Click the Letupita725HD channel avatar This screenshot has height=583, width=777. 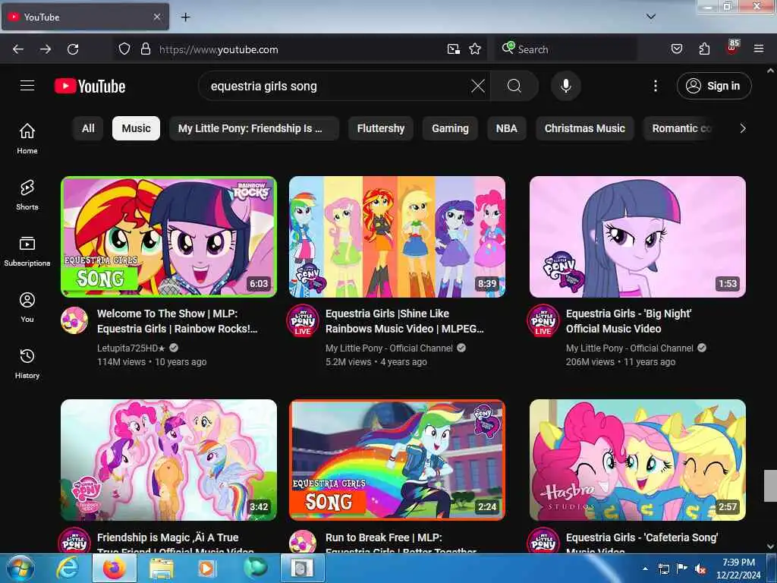click(x=74, y=320)
